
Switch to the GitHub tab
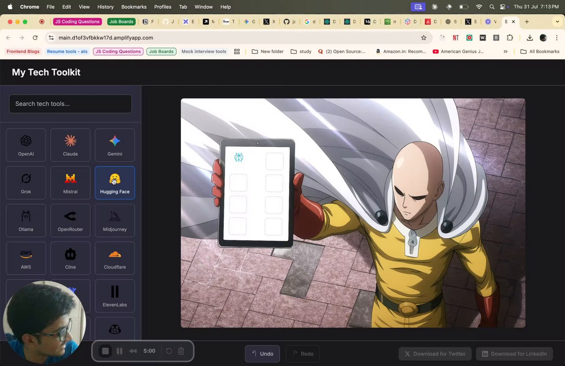pyautogui.click(x=290, y=22)
